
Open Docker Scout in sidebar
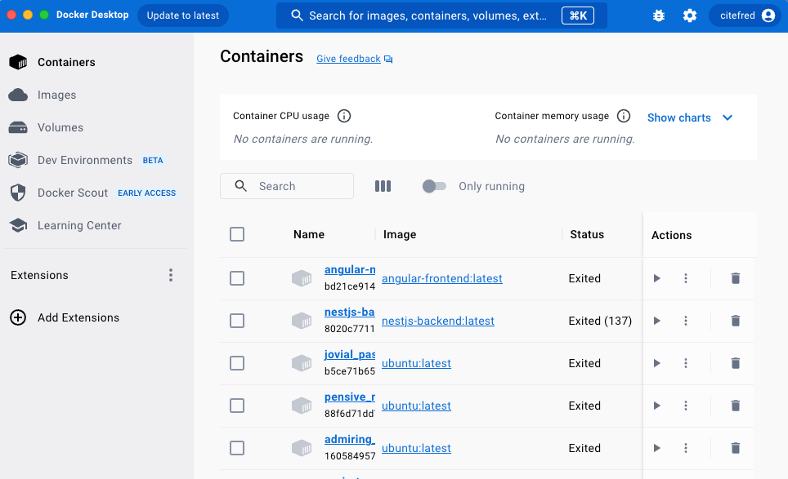[x=96, y=193]
